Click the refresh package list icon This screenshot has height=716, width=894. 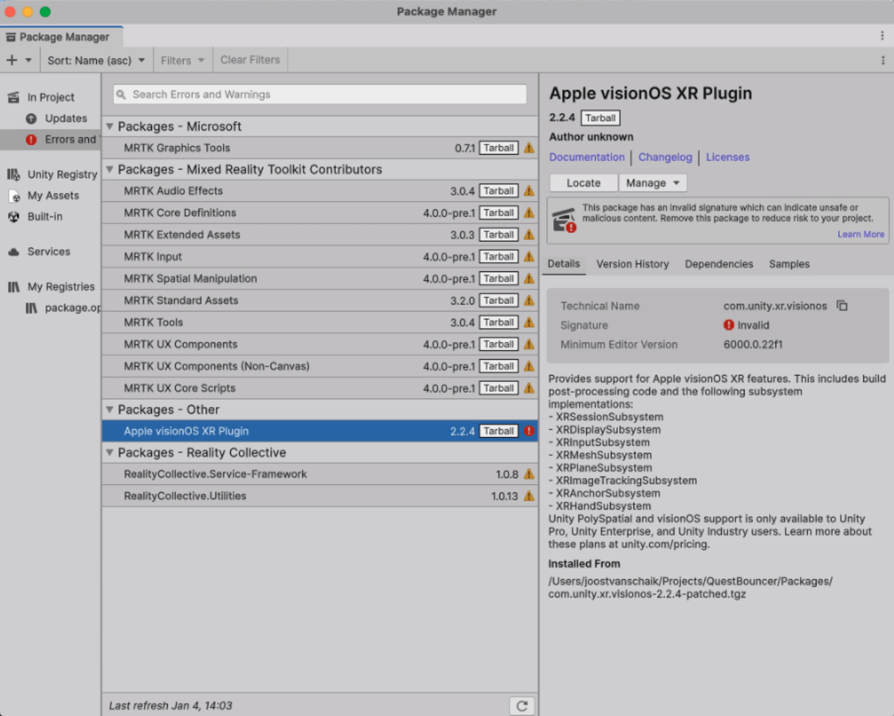522,705
